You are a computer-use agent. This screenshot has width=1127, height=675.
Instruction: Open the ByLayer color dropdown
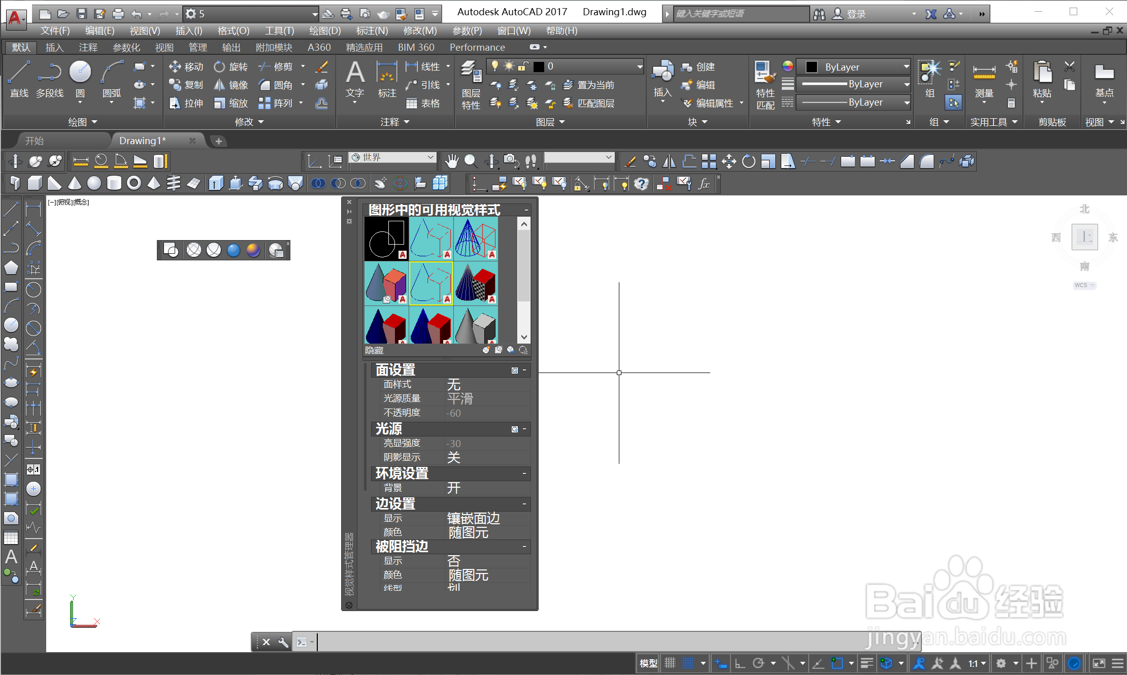(x=906, y=66)
